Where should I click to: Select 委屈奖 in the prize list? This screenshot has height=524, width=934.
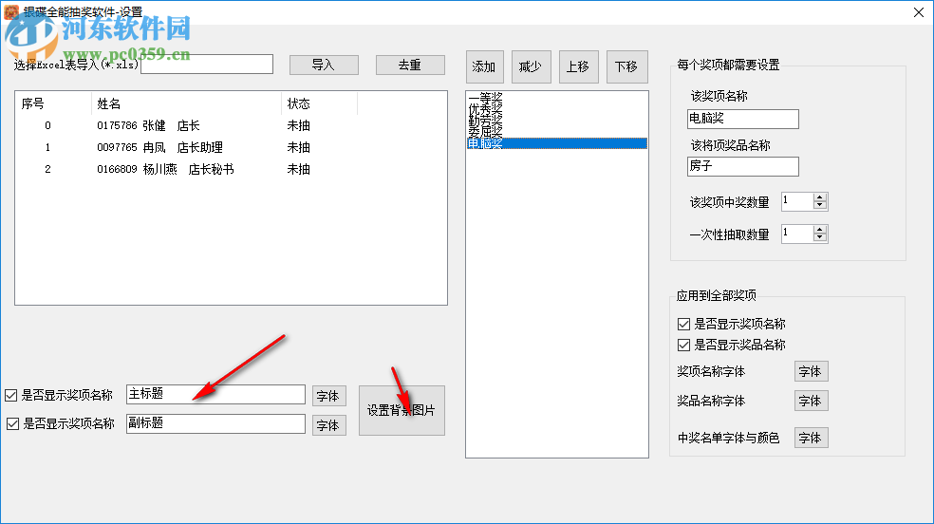pos(557,132)
